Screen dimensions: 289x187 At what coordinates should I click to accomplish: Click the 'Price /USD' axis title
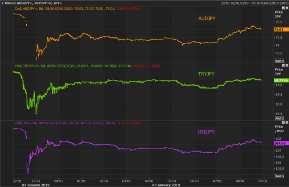click(279, 129)
